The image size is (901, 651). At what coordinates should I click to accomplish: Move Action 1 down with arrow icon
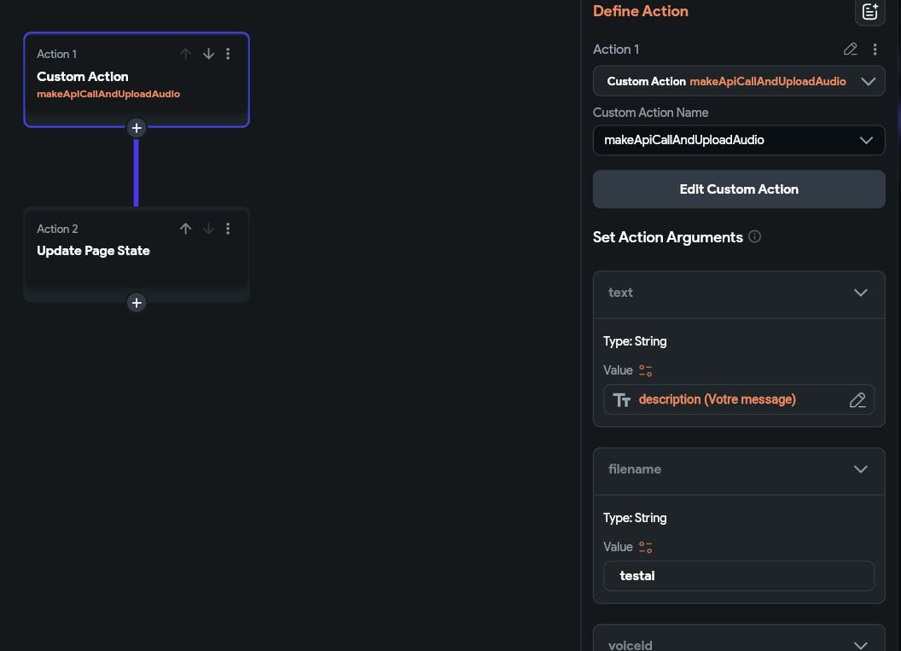[208, 54]
